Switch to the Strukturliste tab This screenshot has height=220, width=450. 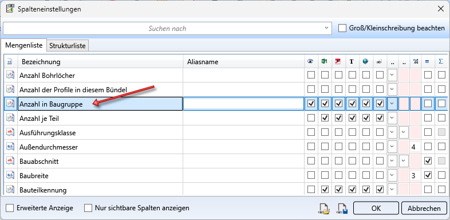coord(68,45)
